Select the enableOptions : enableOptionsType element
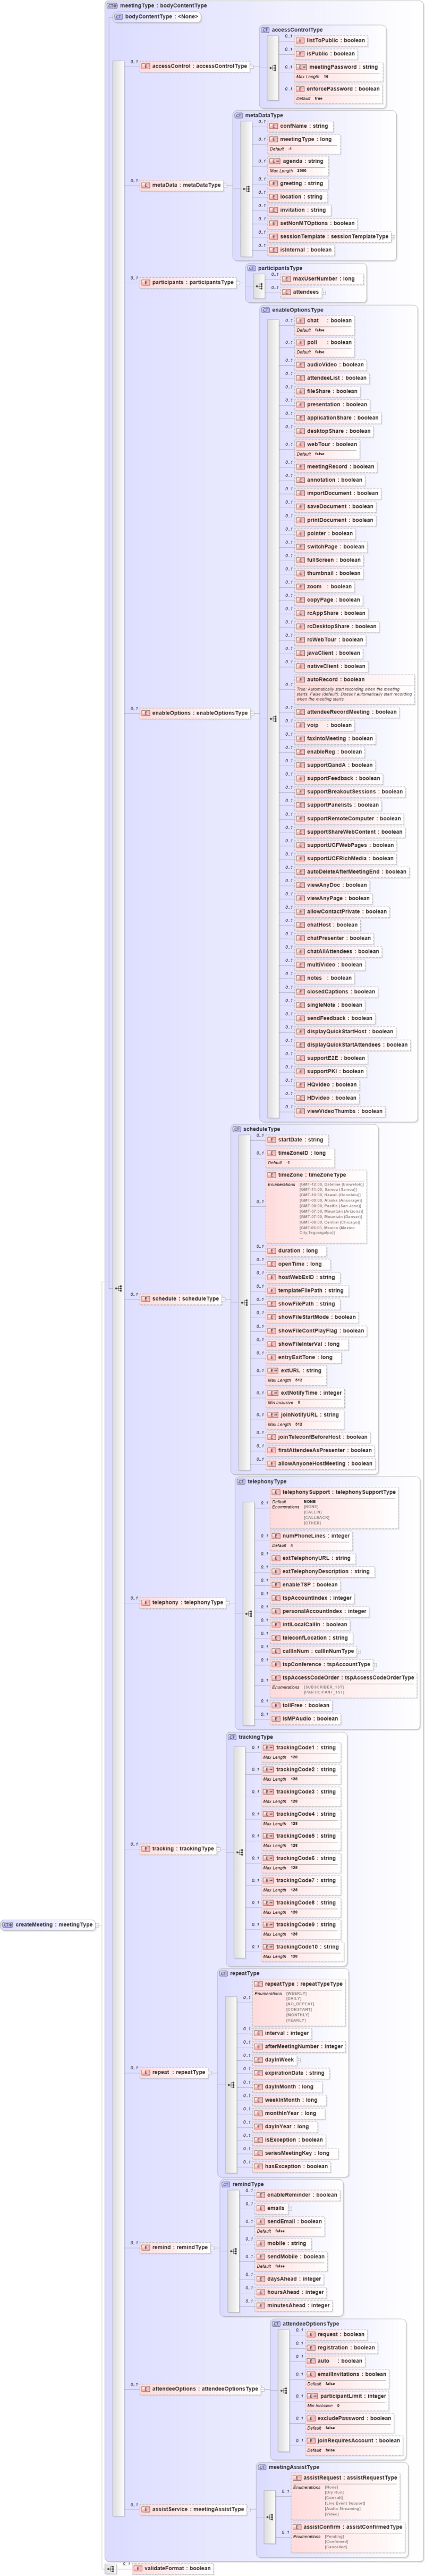This screenshot has height=2576, width=425. pyautogui.click(x=194, y=713)
